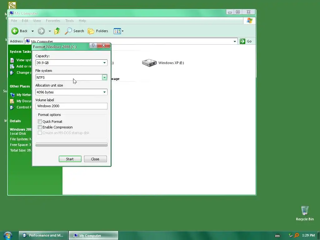This screenshot has height=240, width=320.
Task: Click the Details panel header
Action: [15, 121]
